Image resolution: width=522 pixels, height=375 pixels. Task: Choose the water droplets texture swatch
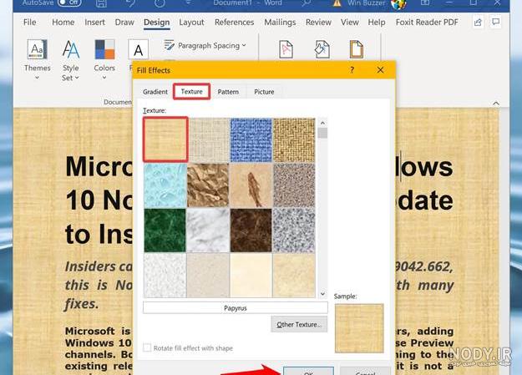click(165, 185)
